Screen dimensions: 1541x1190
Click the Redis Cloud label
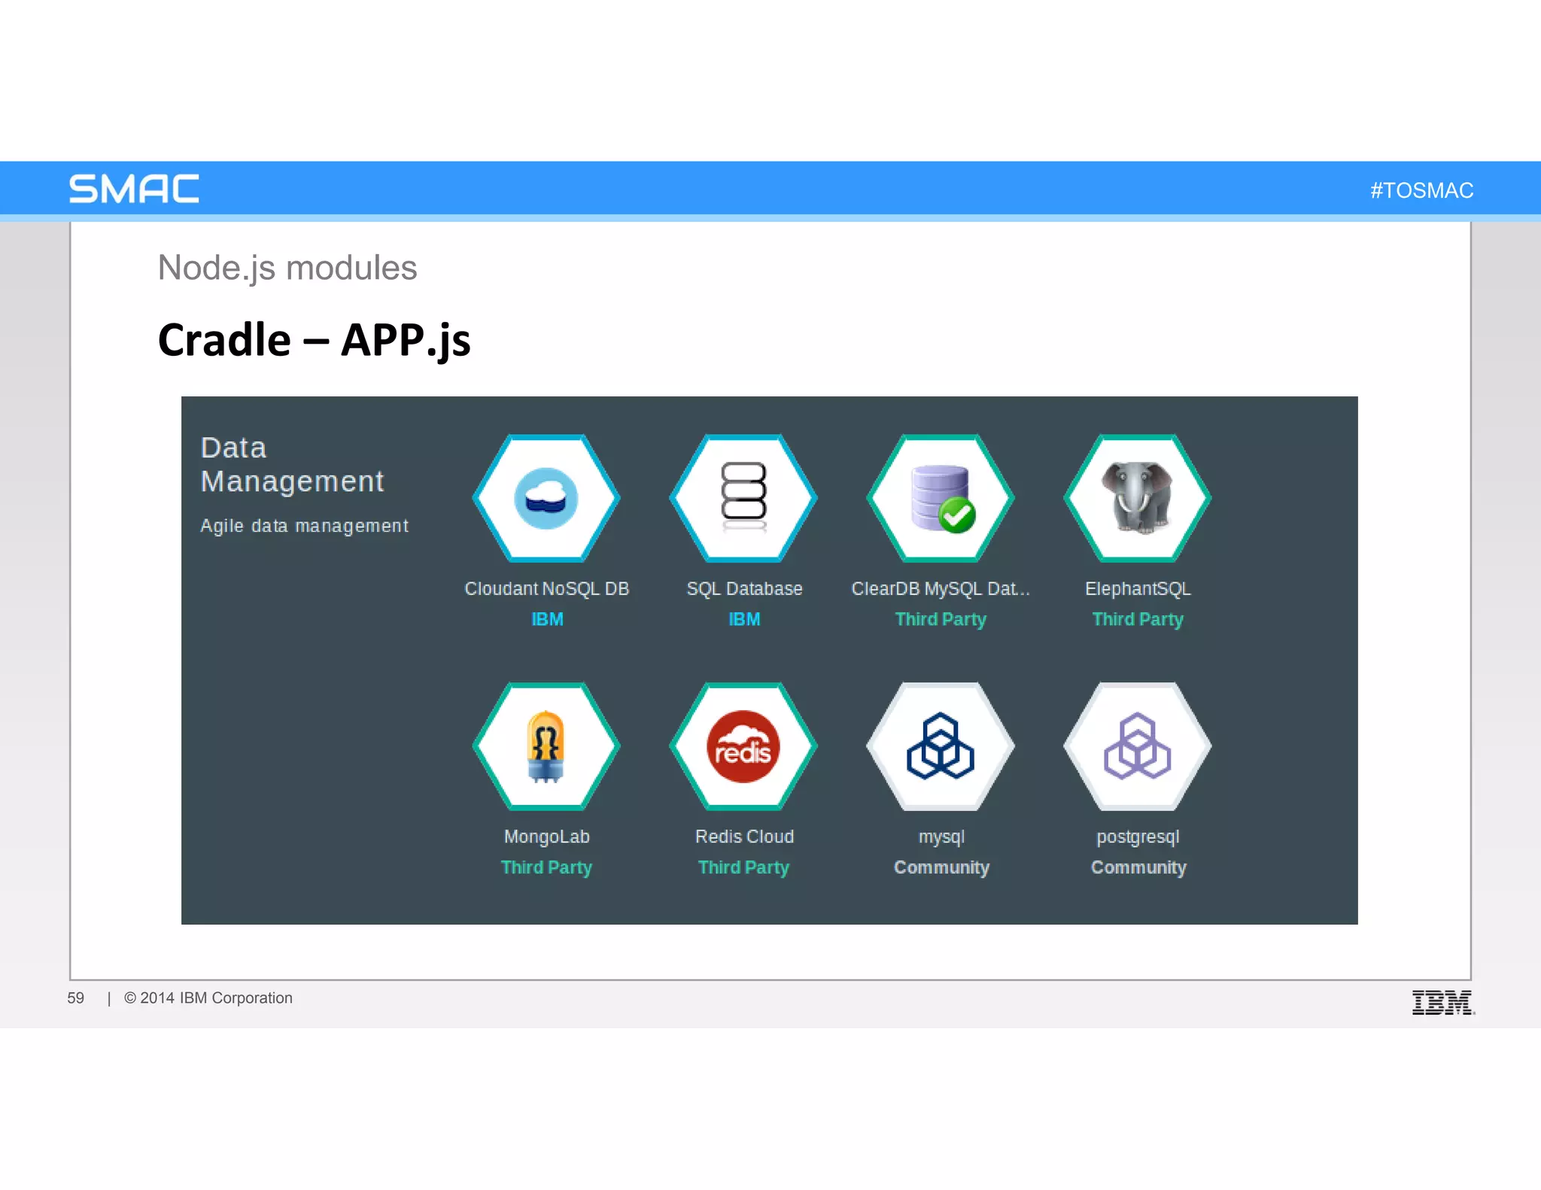(744, 837)
